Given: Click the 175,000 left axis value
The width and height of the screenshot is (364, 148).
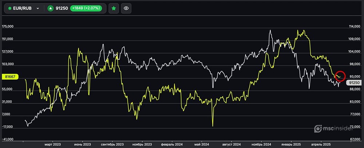Looking at the screenshot, I should [8, 27].
